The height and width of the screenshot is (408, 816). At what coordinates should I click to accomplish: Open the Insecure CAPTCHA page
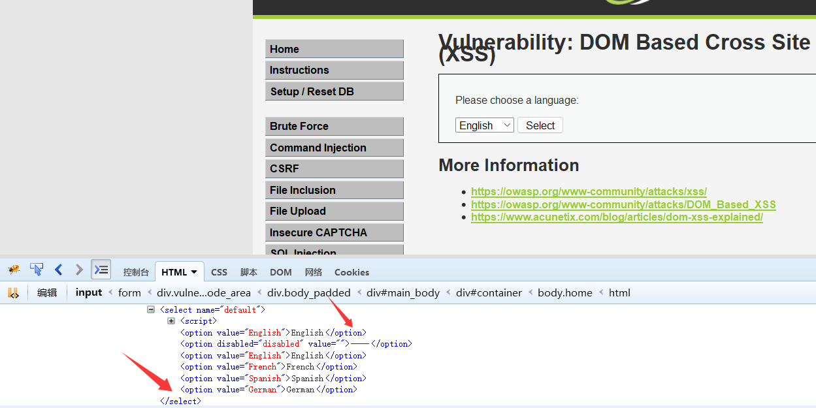tap(335, 232)
